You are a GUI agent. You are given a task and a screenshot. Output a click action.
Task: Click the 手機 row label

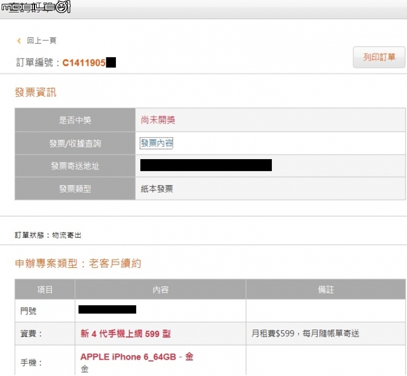click(31, 362)
